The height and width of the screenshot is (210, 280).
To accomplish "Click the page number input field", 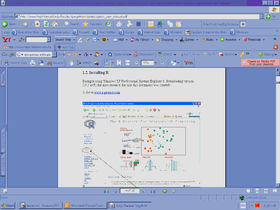I will pyautogui.click(x=130, y=191).
